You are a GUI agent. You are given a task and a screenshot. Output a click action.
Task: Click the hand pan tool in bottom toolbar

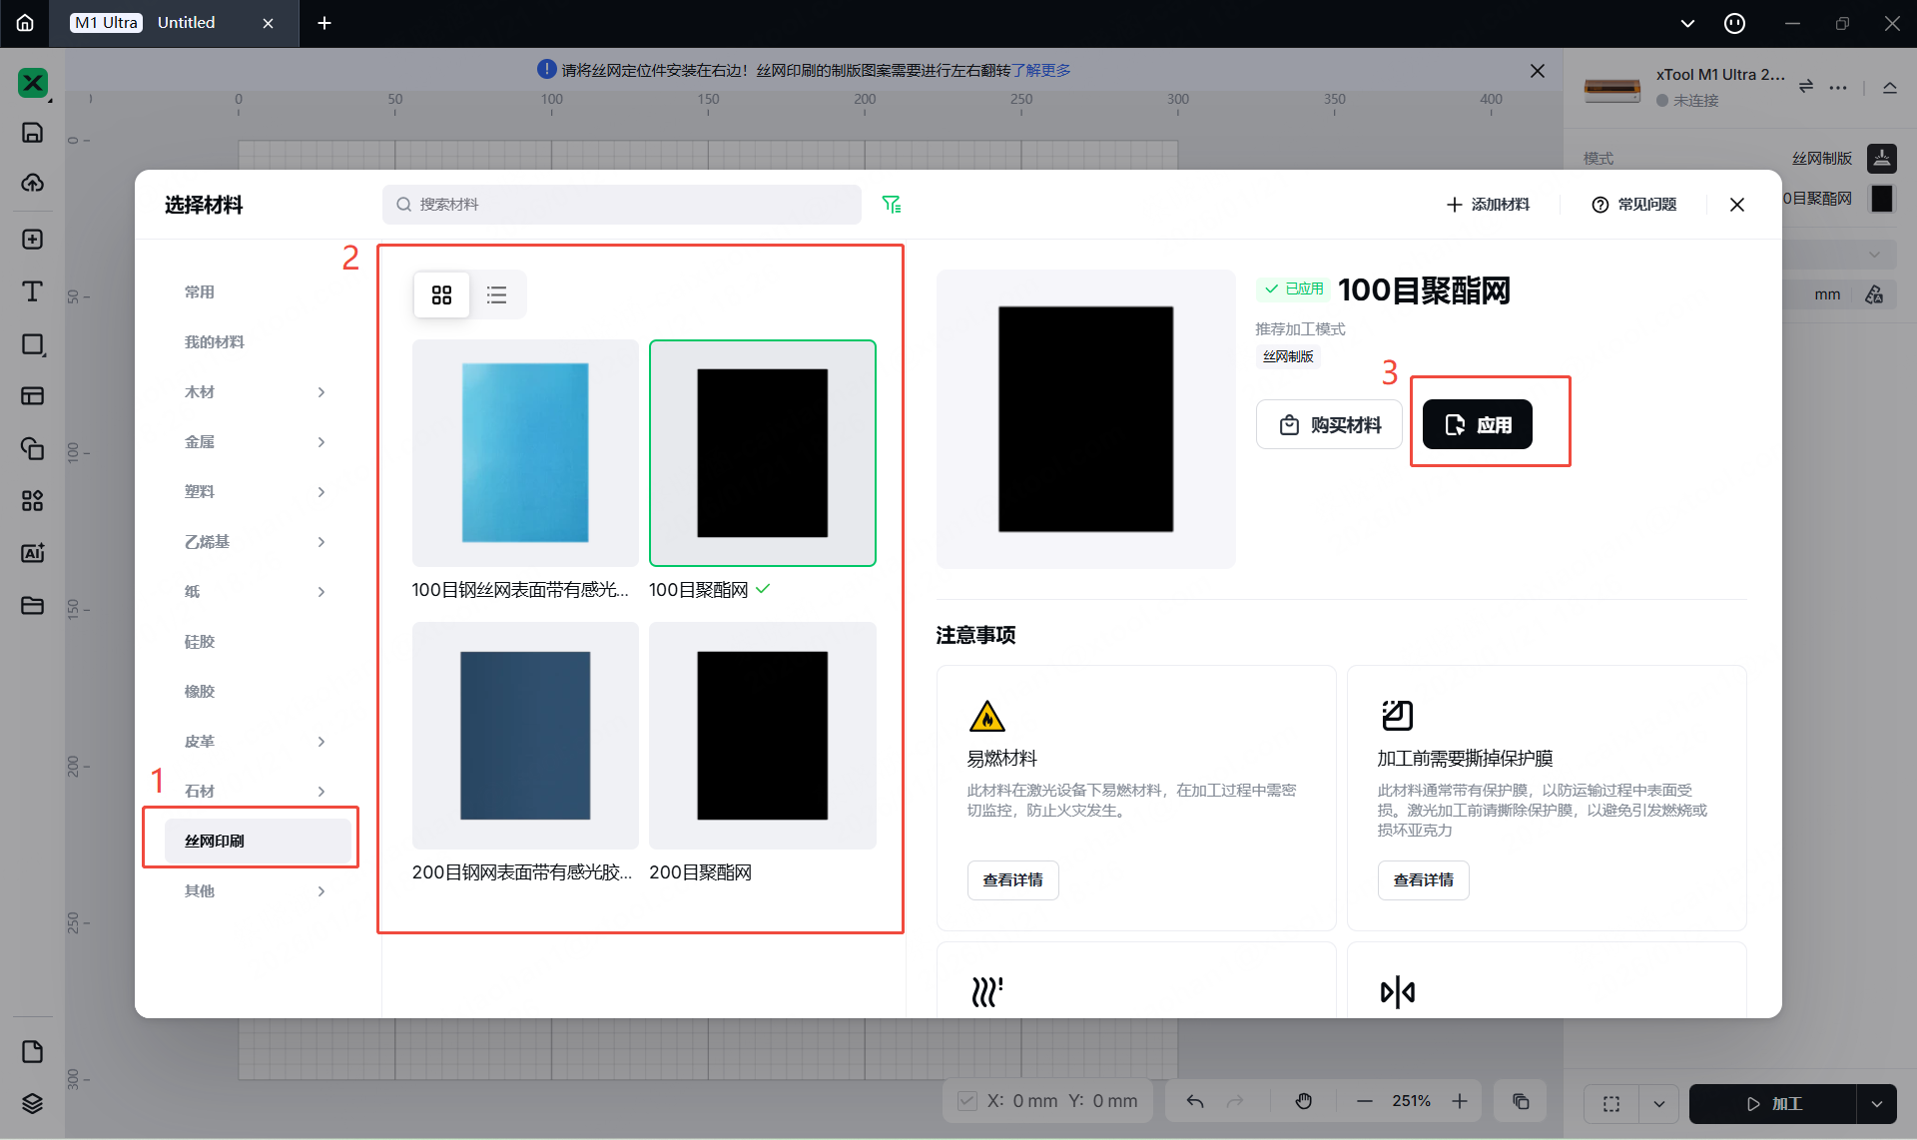click(x=1304, y=1101)
